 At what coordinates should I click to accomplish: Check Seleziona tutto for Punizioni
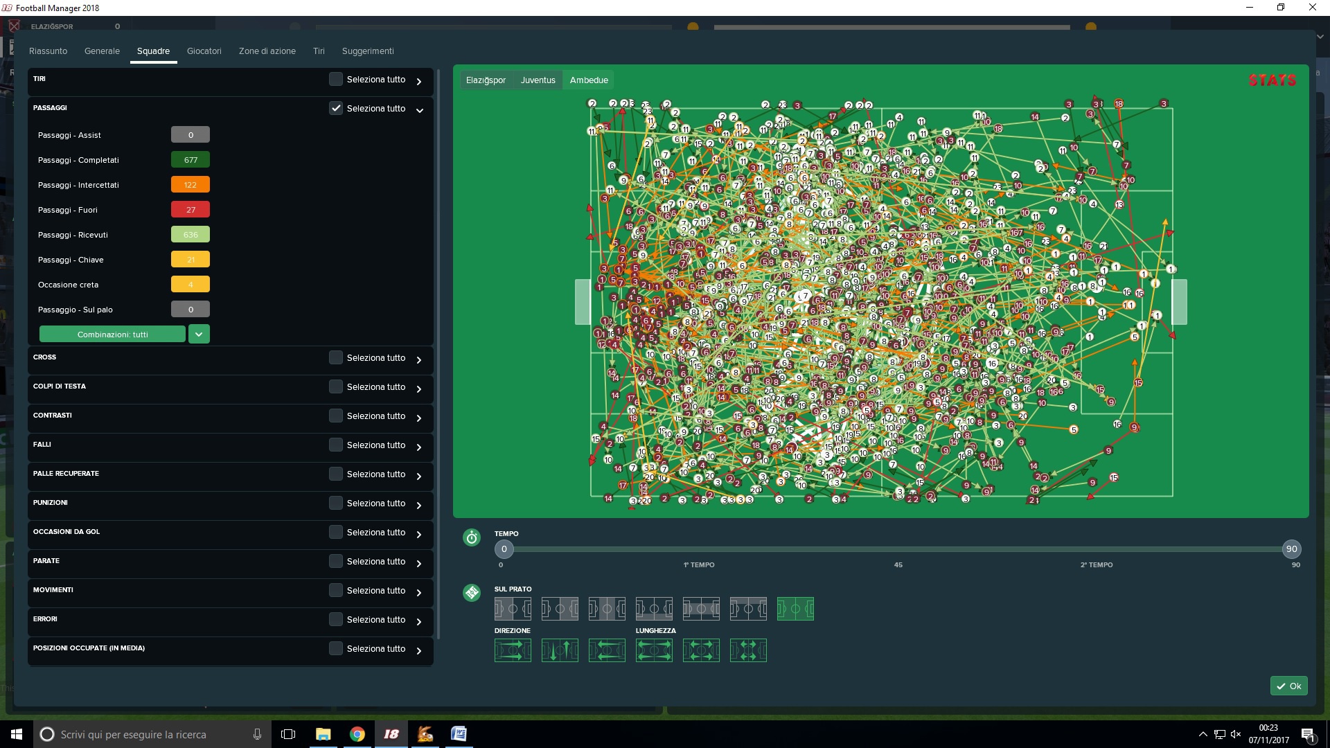pyautogui.click(x=336, y=504)
